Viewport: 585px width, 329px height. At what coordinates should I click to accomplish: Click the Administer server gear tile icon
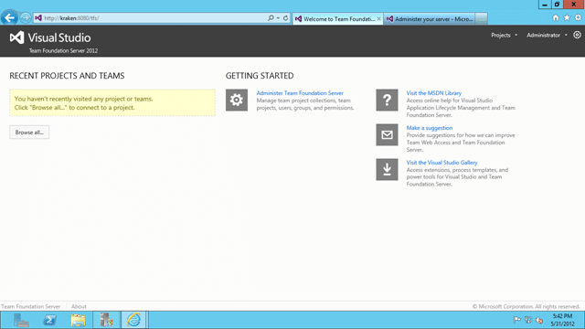tap(237, 100)
